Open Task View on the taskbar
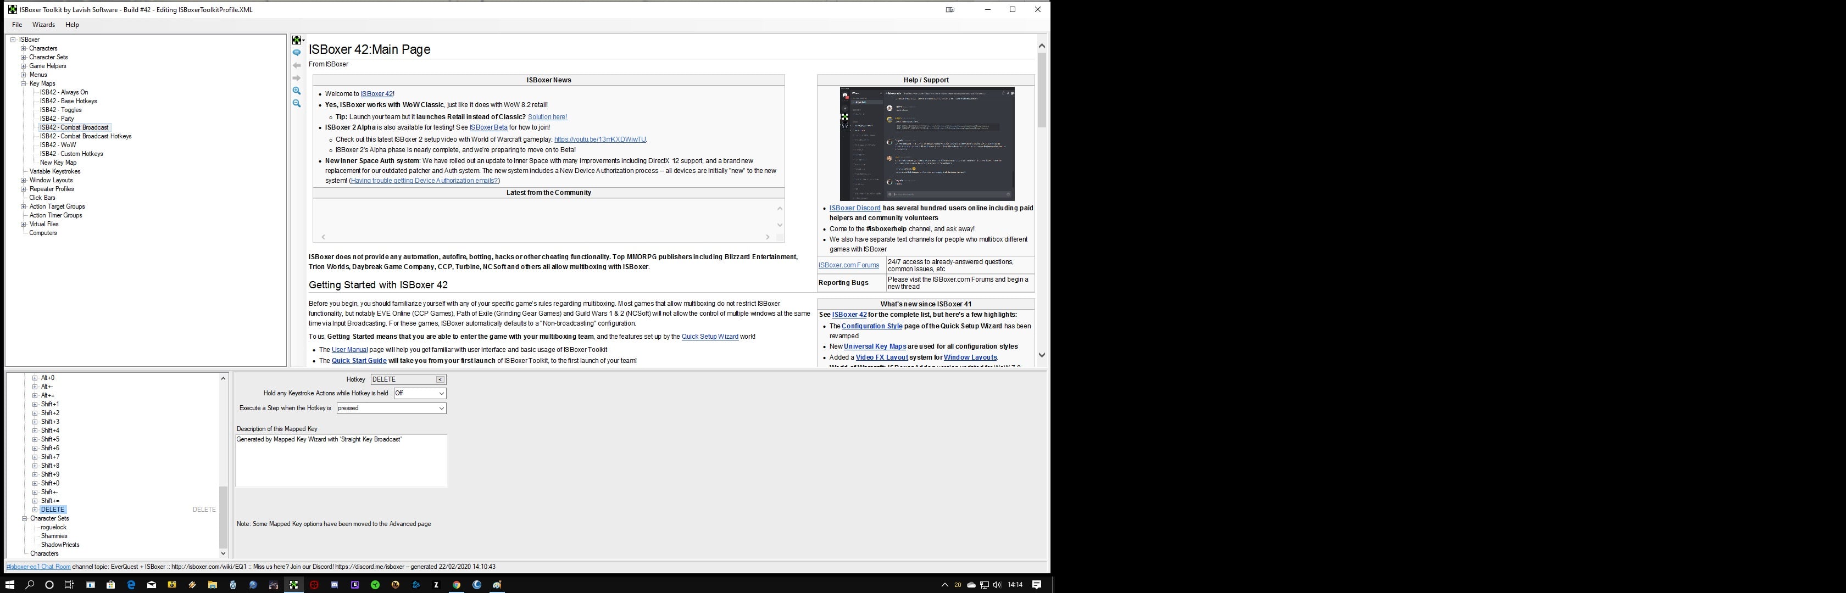This screenshot has width=1846, height=593. pyautogui.click(x=69, y=585)
